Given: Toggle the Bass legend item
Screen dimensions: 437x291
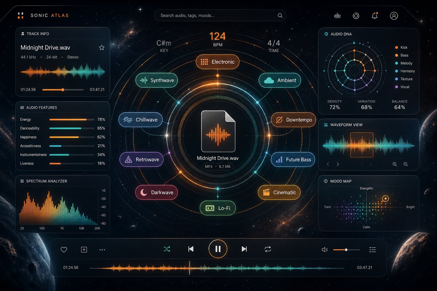Looking at the screenshot, I should pyautogui.click(x=401, y=55).
